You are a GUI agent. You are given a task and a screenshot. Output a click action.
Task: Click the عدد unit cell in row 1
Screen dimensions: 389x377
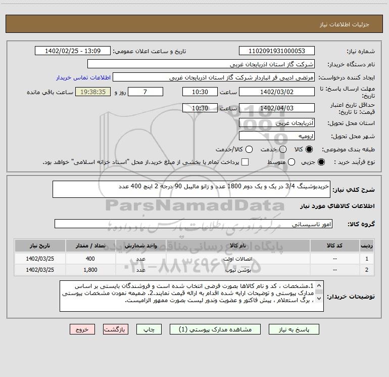click(140, 259)
